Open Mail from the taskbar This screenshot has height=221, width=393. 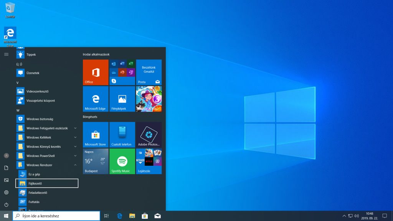pyautogui.click(x=157, y=216)
